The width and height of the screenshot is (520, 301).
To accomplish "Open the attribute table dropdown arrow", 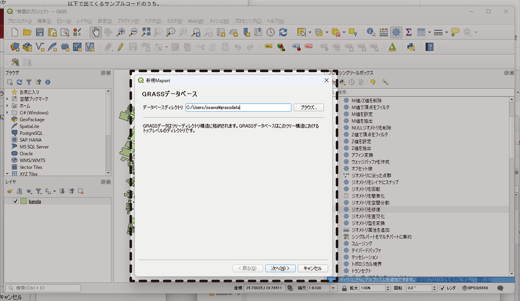I will pos(429,33).
